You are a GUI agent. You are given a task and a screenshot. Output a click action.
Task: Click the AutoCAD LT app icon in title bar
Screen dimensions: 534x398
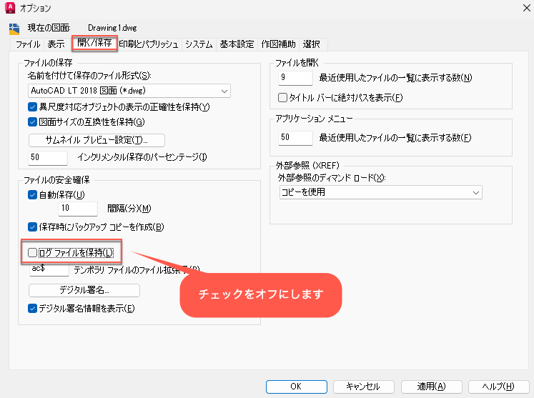pyautogui.click(x=10, y=7)
